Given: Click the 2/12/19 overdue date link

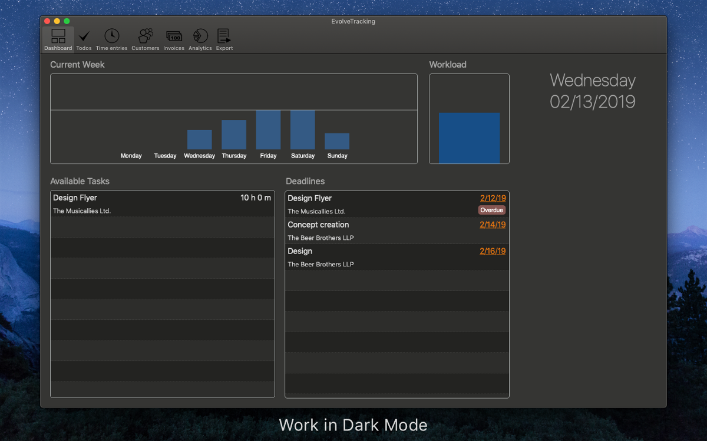Looking at the screenshot, I should tap(493, 198).
